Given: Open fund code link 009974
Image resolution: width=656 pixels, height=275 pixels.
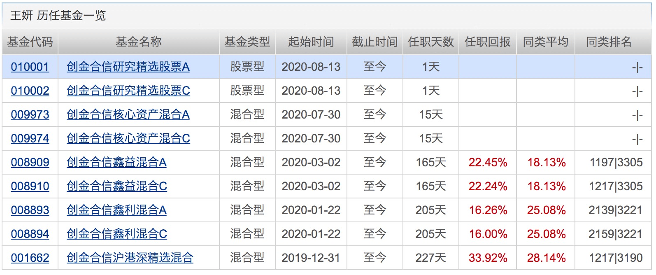Looking at the screenshot, I should coord(30,139).
